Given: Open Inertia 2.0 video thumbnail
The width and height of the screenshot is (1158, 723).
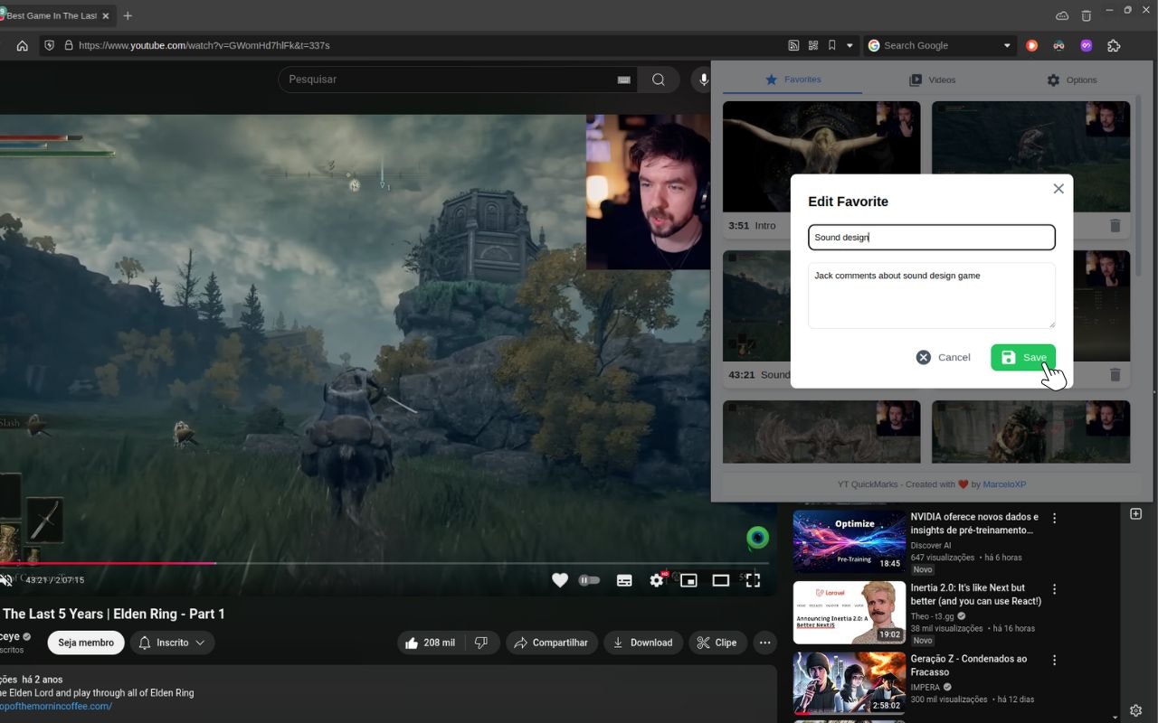Looking at the screenshot, I should pyautogui.click(x=850, y=612).
